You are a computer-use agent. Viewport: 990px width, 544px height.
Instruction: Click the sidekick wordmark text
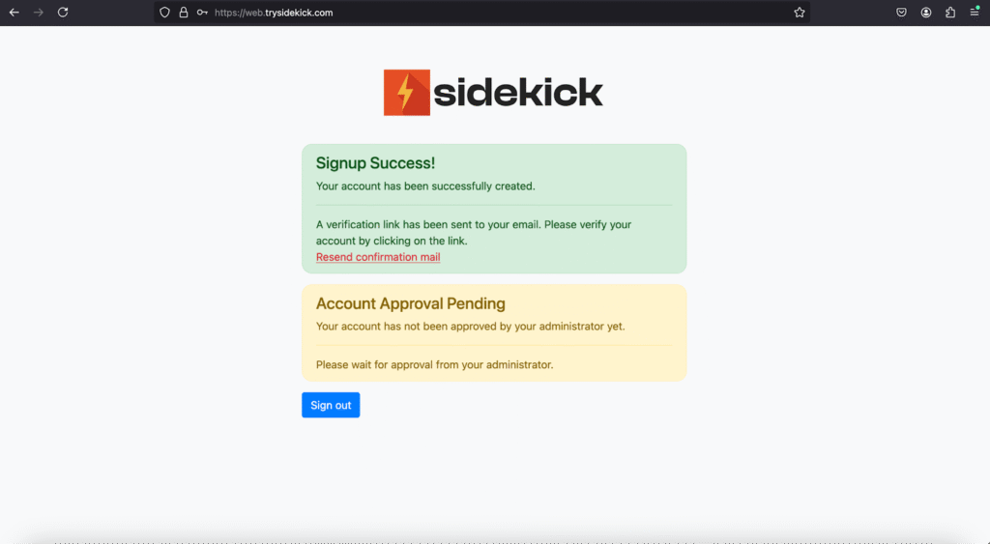point(518,93)
